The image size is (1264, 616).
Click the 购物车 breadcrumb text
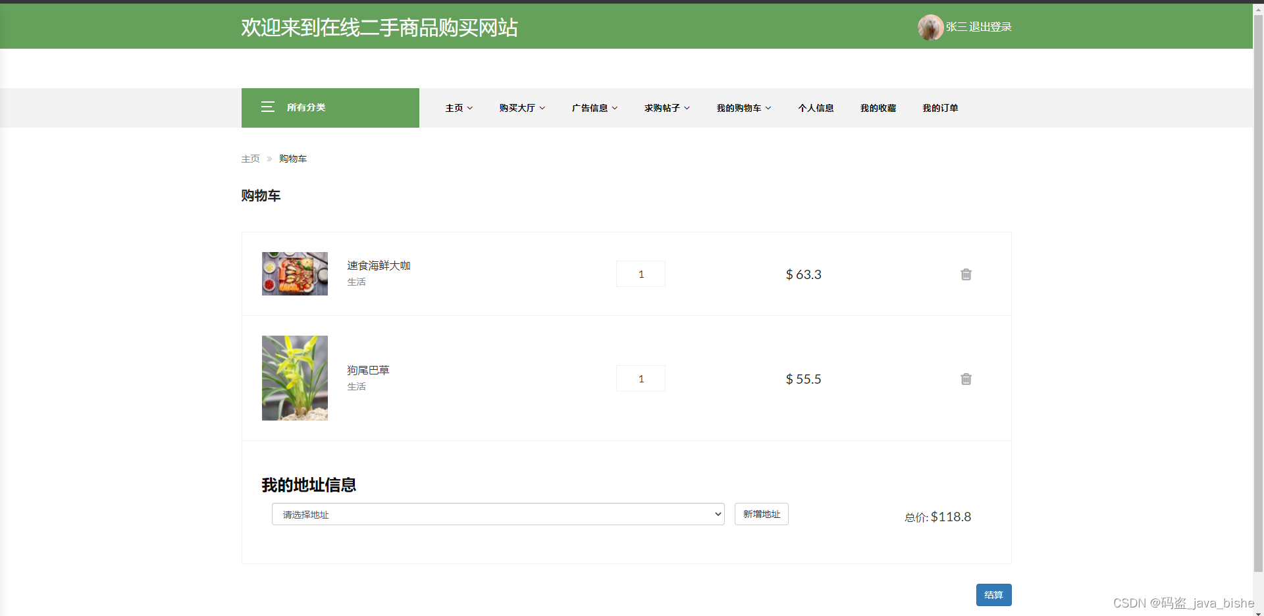click(293, 159)
